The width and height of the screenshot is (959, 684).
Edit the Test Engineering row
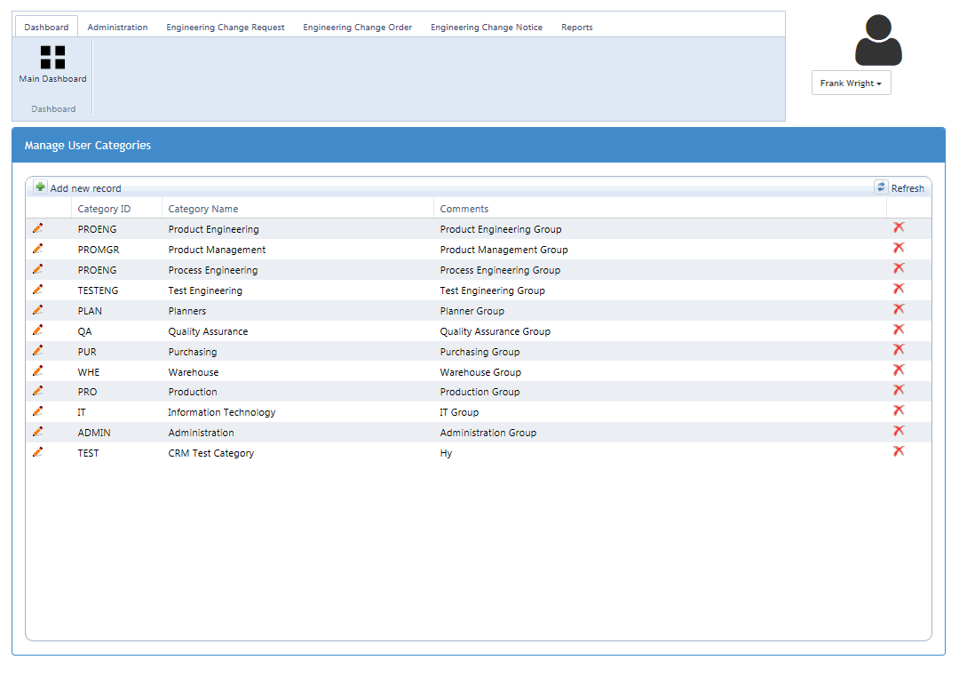[x=38, y=289]
